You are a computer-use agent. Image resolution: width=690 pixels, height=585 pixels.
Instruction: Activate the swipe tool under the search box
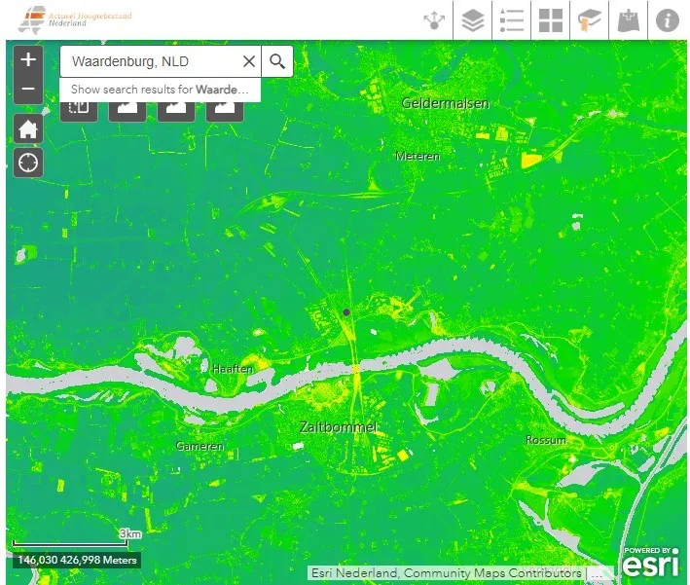point(79,109)
